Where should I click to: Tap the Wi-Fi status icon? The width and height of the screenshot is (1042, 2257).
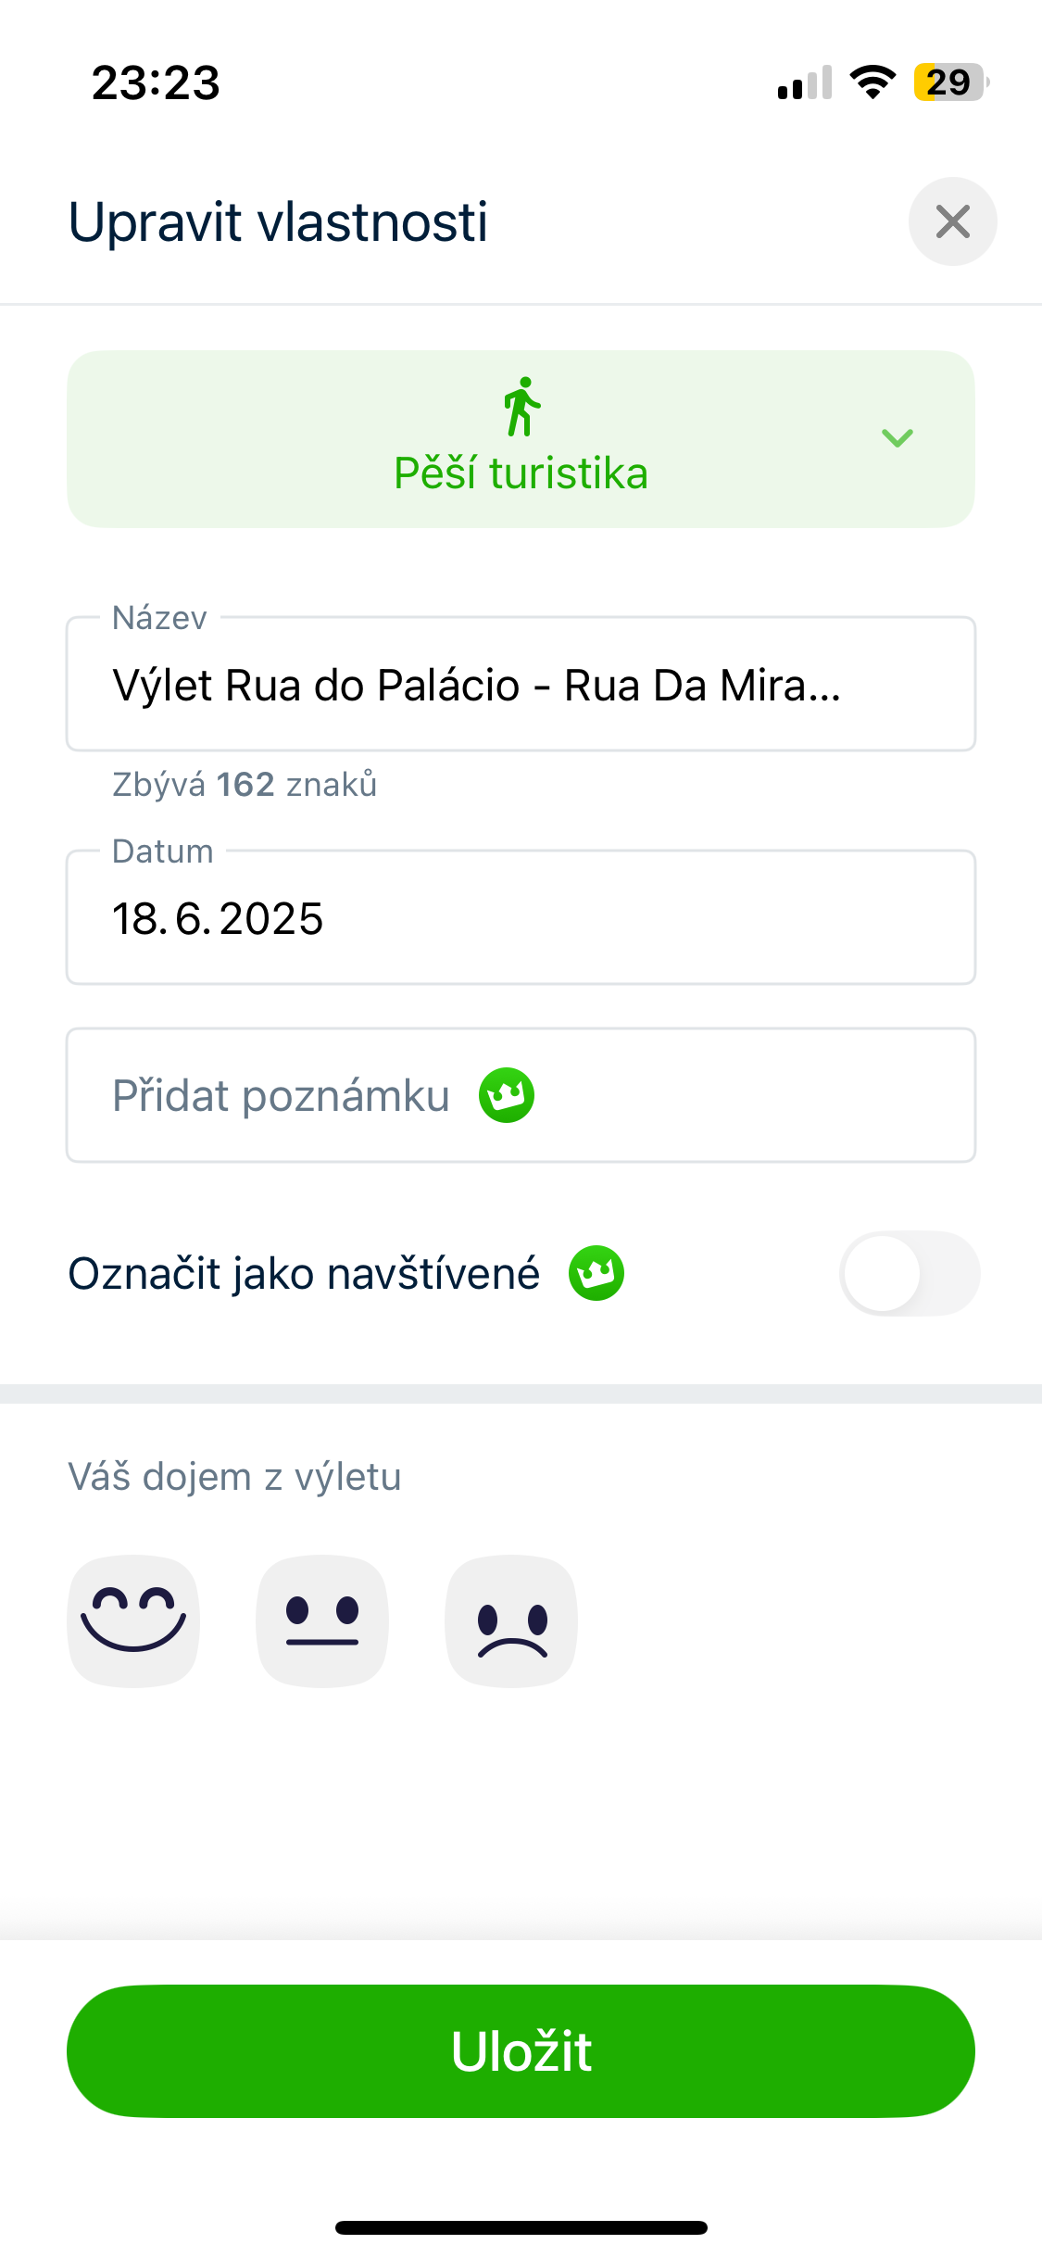point(873,82)
